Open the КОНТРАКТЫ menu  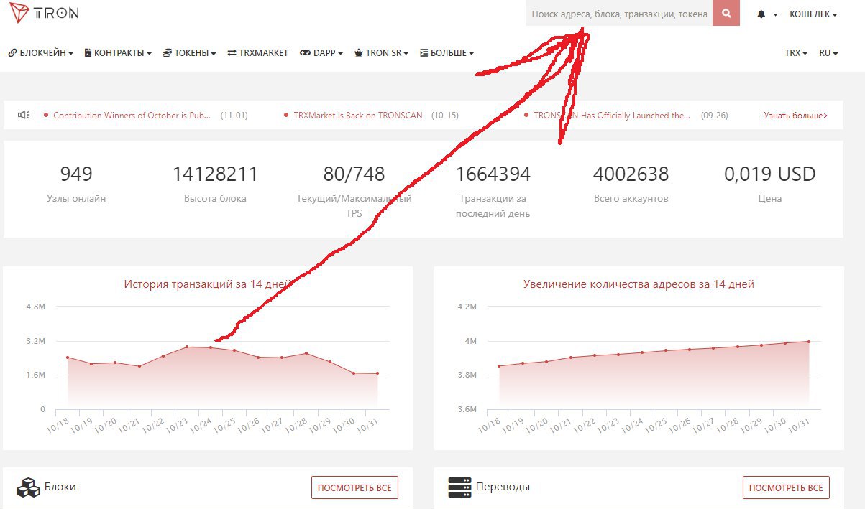pyautogui.click(x=118, y=53)
